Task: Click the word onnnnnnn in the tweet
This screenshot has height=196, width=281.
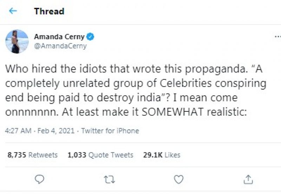Action: pyautogui.click(x=22, y=112)
